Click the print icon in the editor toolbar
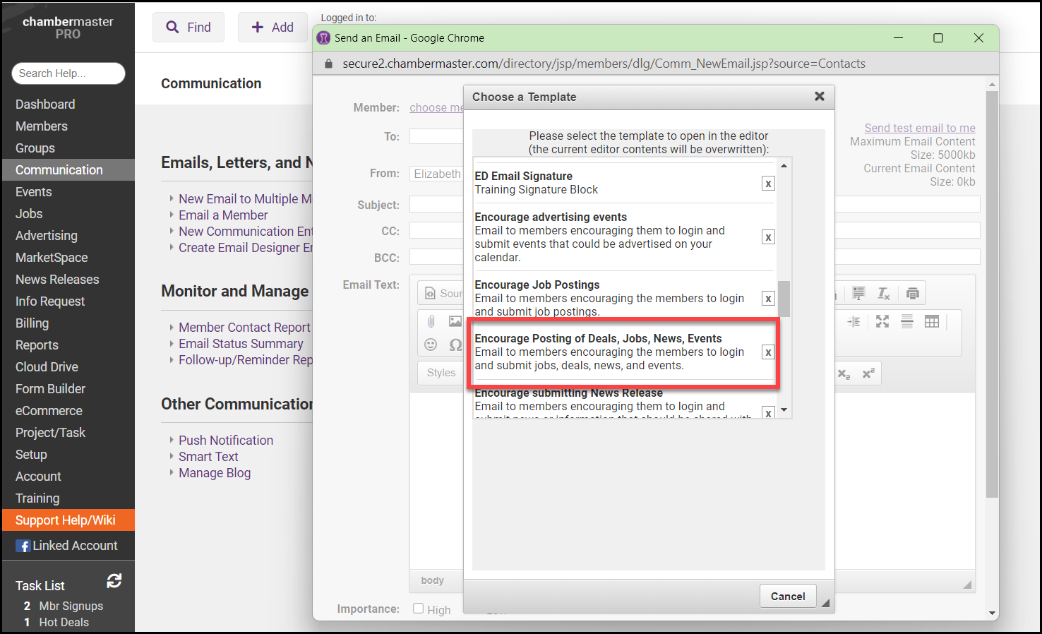This screenshot has height=634, width=1042. [912, 293]
